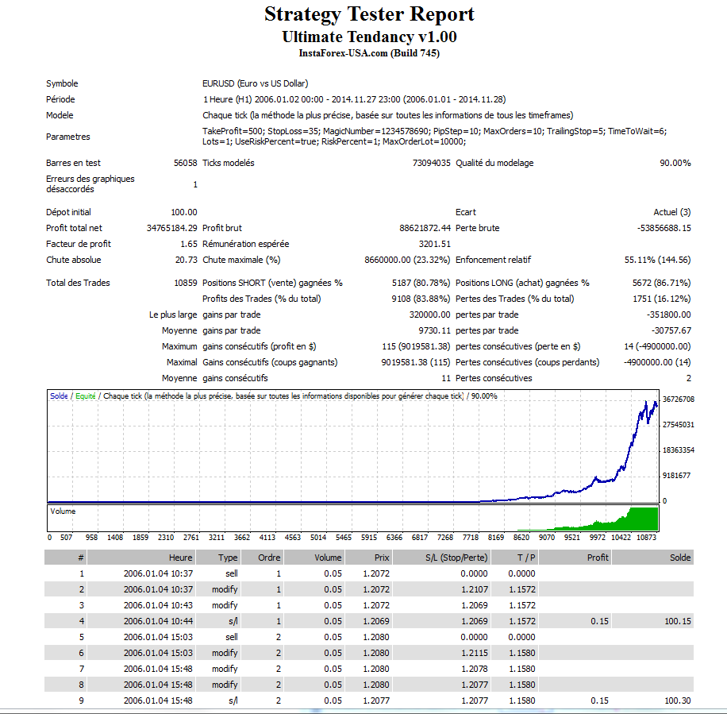Select largest loss per trade -351800.00
The image size is (727, 714).
(x=668, y=315)
